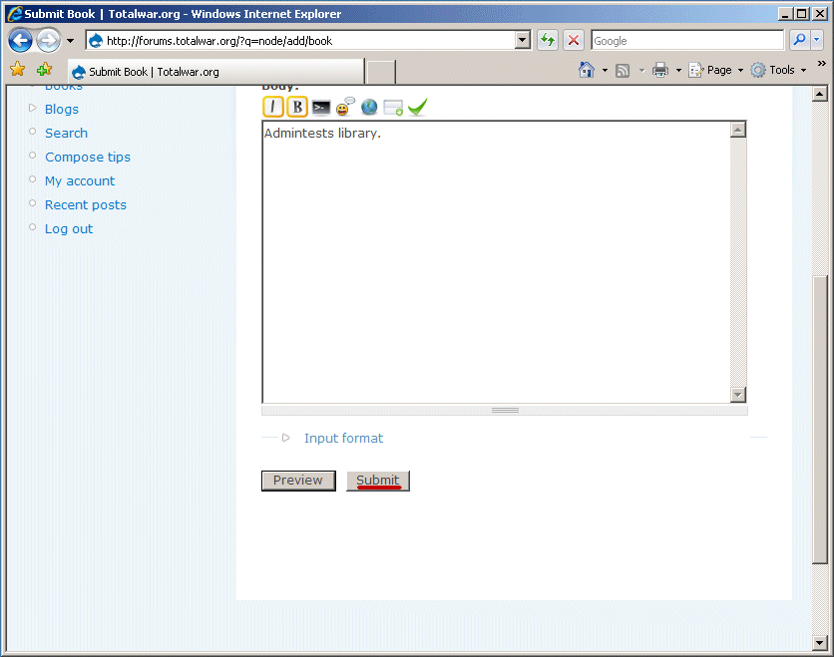Stop loading with the red X icon
The height and width of the screenshot is (657, 834).
[574, 41]
